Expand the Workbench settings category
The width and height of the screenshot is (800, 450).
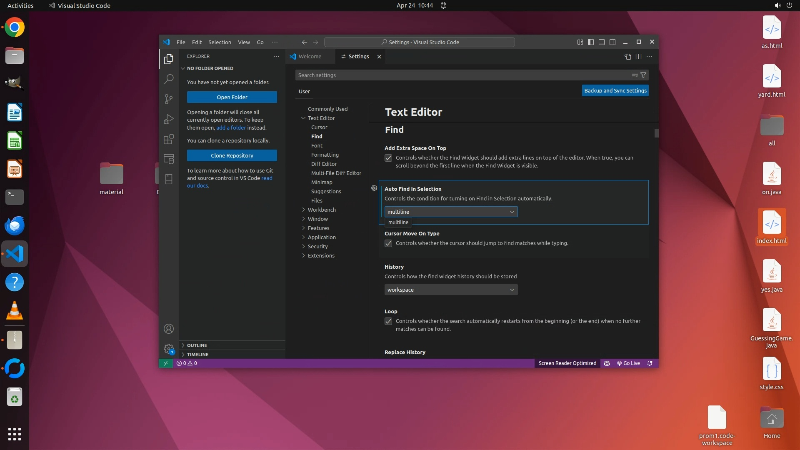click(321, 210)
